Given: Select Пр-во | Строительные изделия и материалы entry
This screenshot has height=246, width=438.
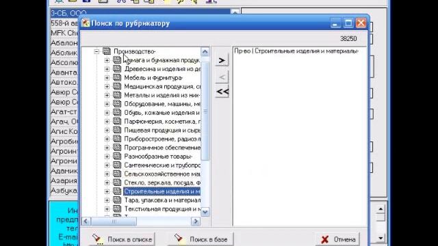Looking at the screenshot, I should tap(296, 51).
